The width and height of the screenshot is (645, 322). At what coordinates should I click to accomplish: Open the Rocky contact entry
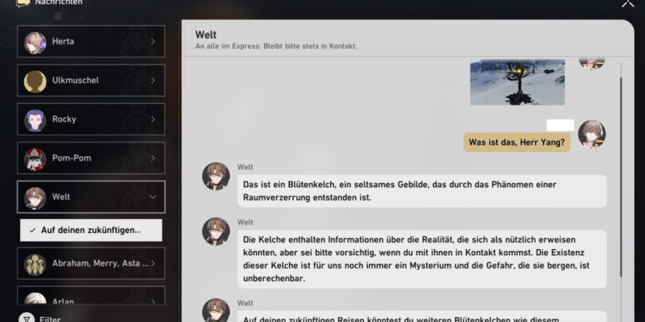(91, 120)
